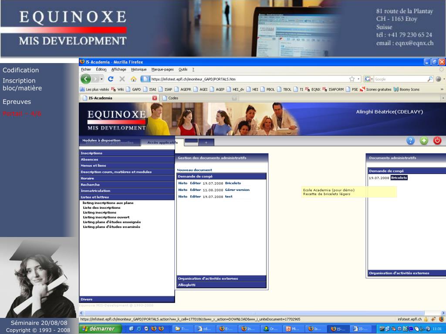The width and height of the screenshot is (446, 334).
Task: Click the red power logout icon
Action: point(437,140)
